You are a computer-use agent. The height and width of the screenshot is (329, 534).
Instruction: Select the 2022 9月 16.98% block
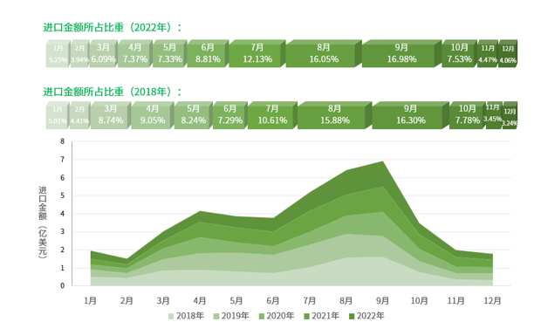coord(401,53)
